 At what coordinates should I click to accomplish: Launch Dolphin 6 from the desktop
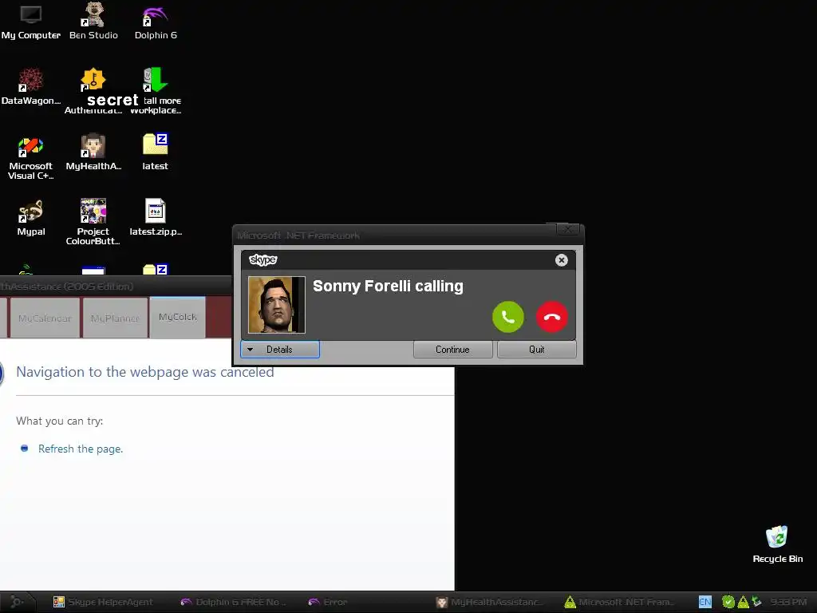pyautogui.click(x=156, y=22)
